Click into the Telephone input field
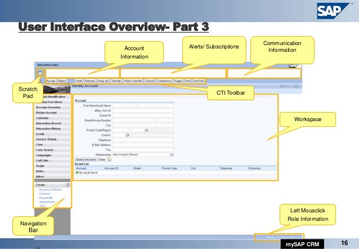Image resolution: width=359 pixels, height=249 pixels. coord(143,140)
